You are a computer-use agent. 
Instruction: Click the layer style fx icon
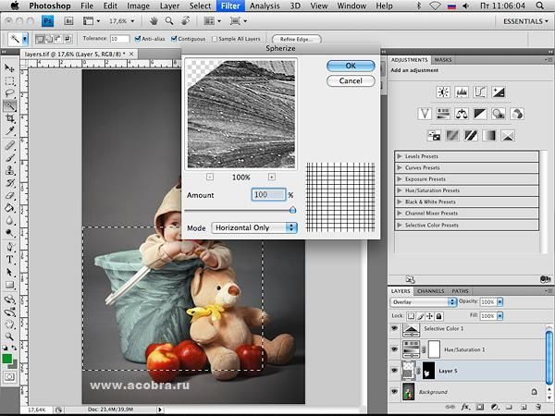[466, 406]
